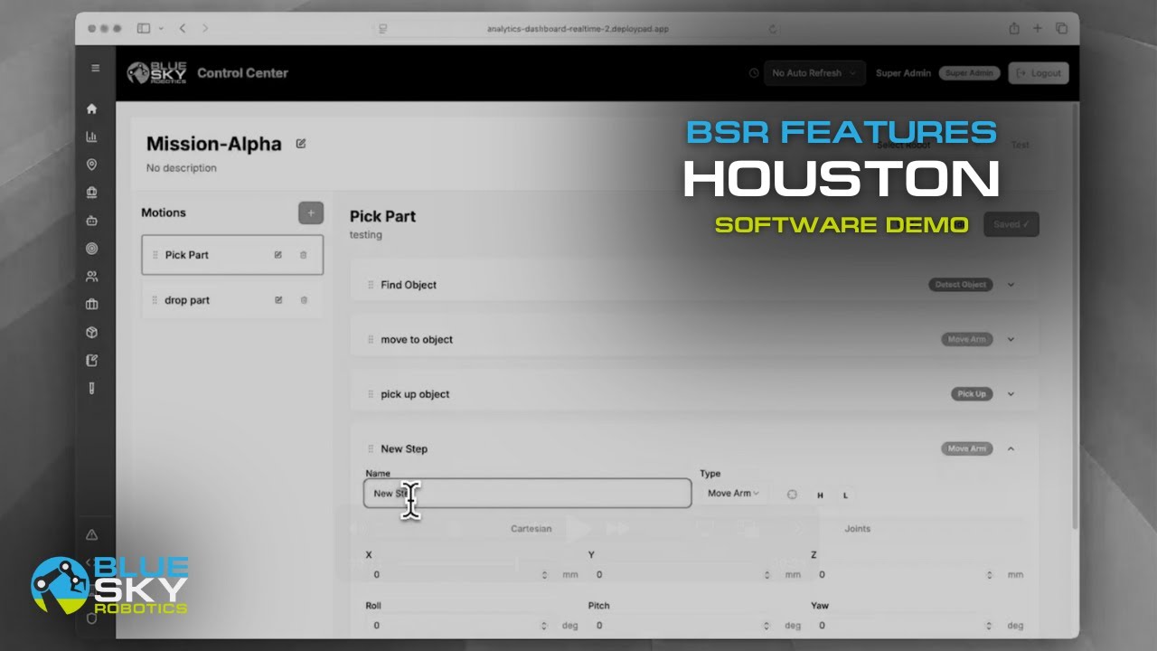Toggle the hamburger menu in the sidebar
This screenshot has width=1157, height=651.
point(95,69)
